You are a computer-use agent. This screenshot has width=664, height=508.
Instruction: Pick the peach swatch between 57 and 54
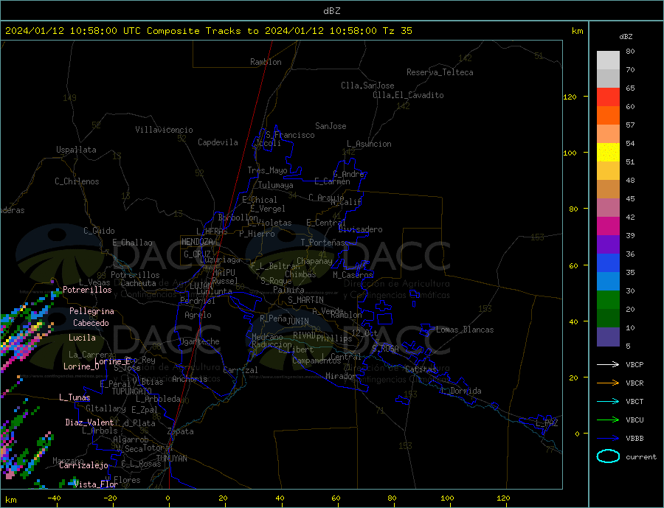coord(608,133)
